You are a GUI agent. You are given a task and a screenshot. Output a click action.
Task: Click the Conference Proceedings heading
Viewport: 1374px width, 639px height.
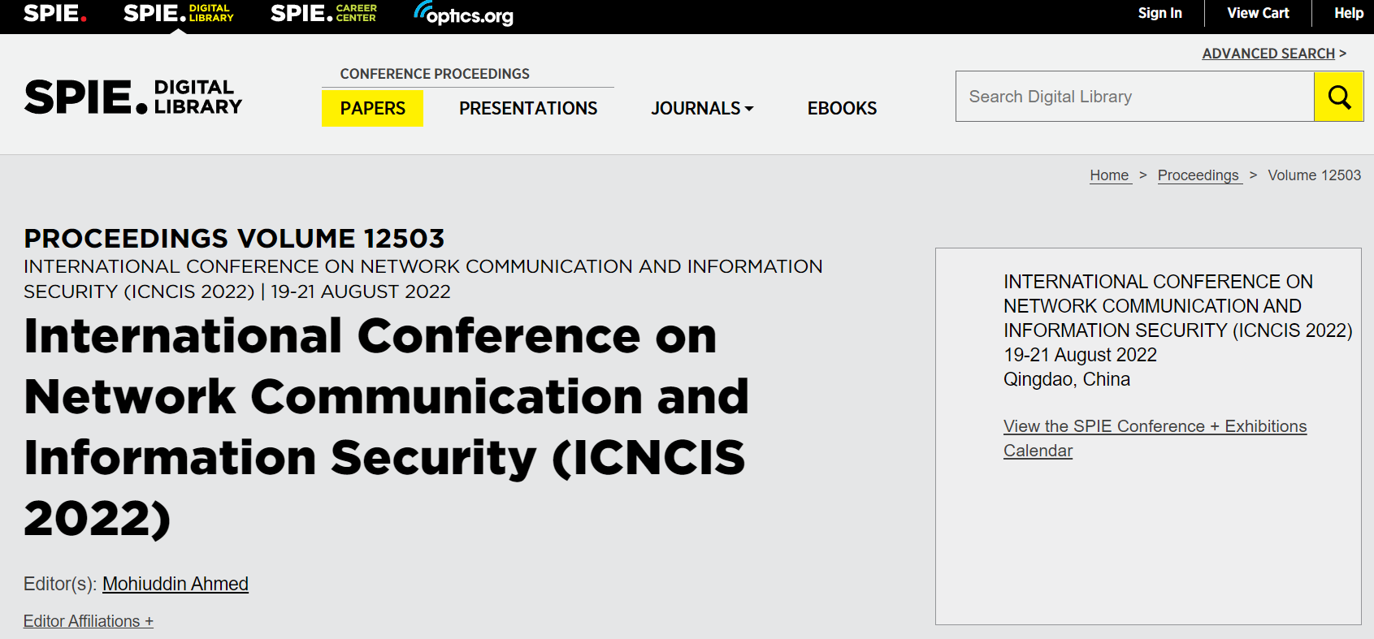coord(435,74)
